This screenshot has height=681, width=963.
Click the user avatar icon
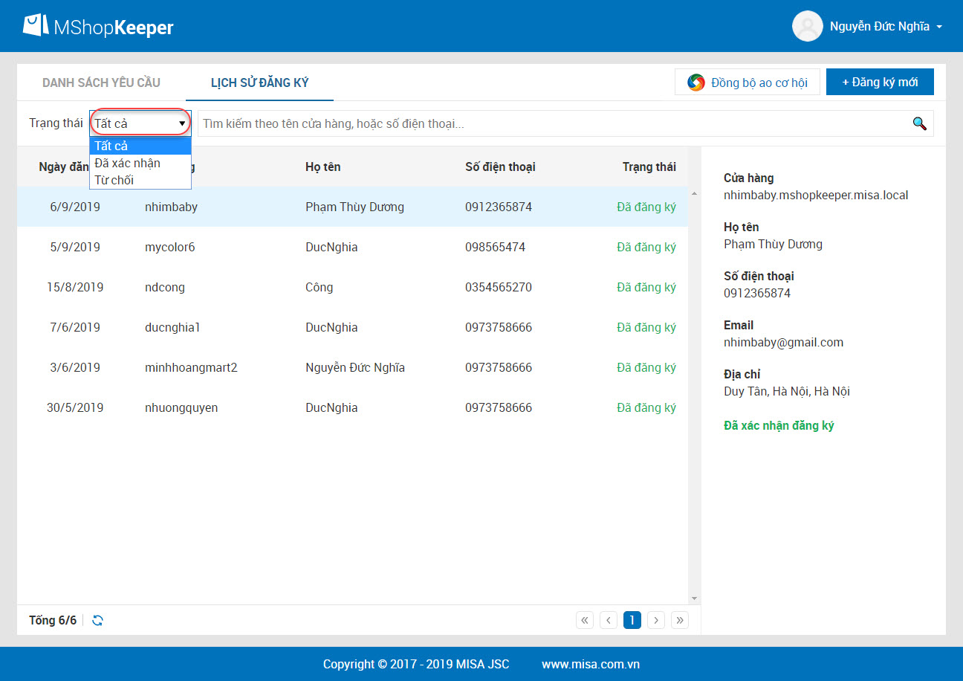807,26
